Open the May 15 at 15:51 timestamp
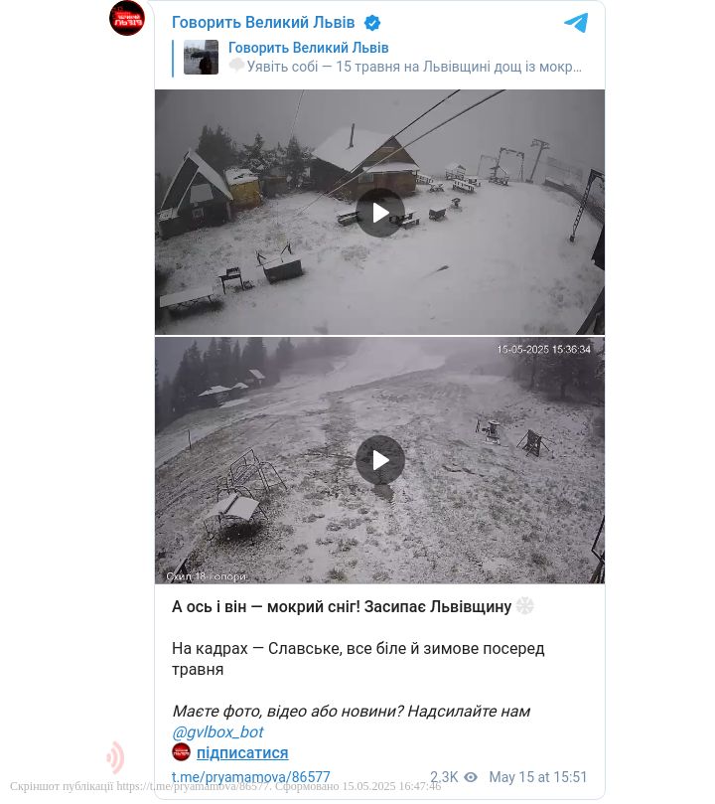 point(538,777)
